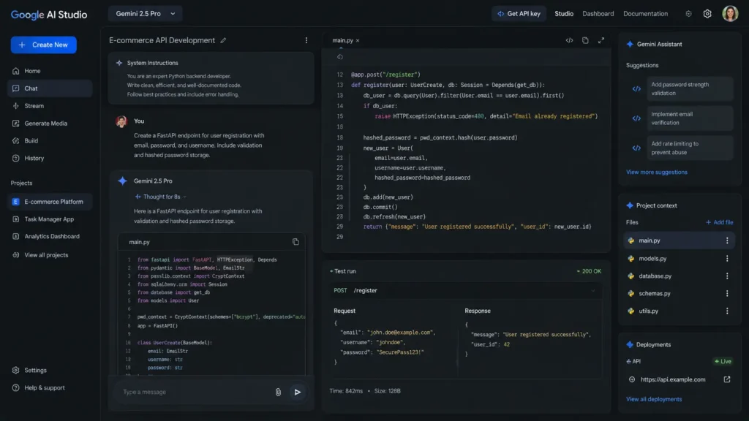Image resolution: width=749 pixels, height=421 pixels.
Task: Open the main.py file options menu
Action: [727, 240]
